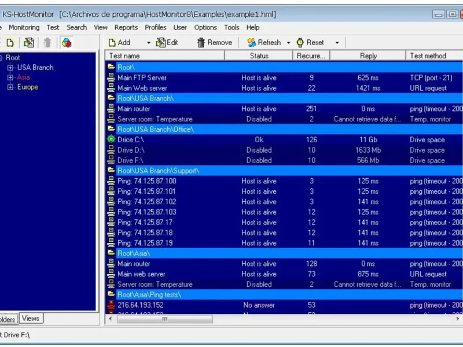Open the Monitoring menu

coord(24,27)
